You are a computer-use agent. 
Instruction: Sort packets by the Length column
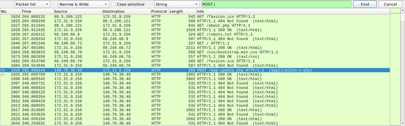pyautogui.click(x=182, y=12)
